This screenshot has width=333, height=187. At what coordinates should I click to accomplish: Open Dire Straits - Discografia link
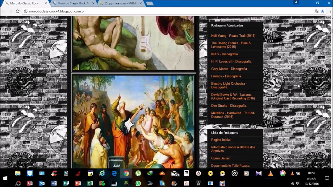pos(229,106)
